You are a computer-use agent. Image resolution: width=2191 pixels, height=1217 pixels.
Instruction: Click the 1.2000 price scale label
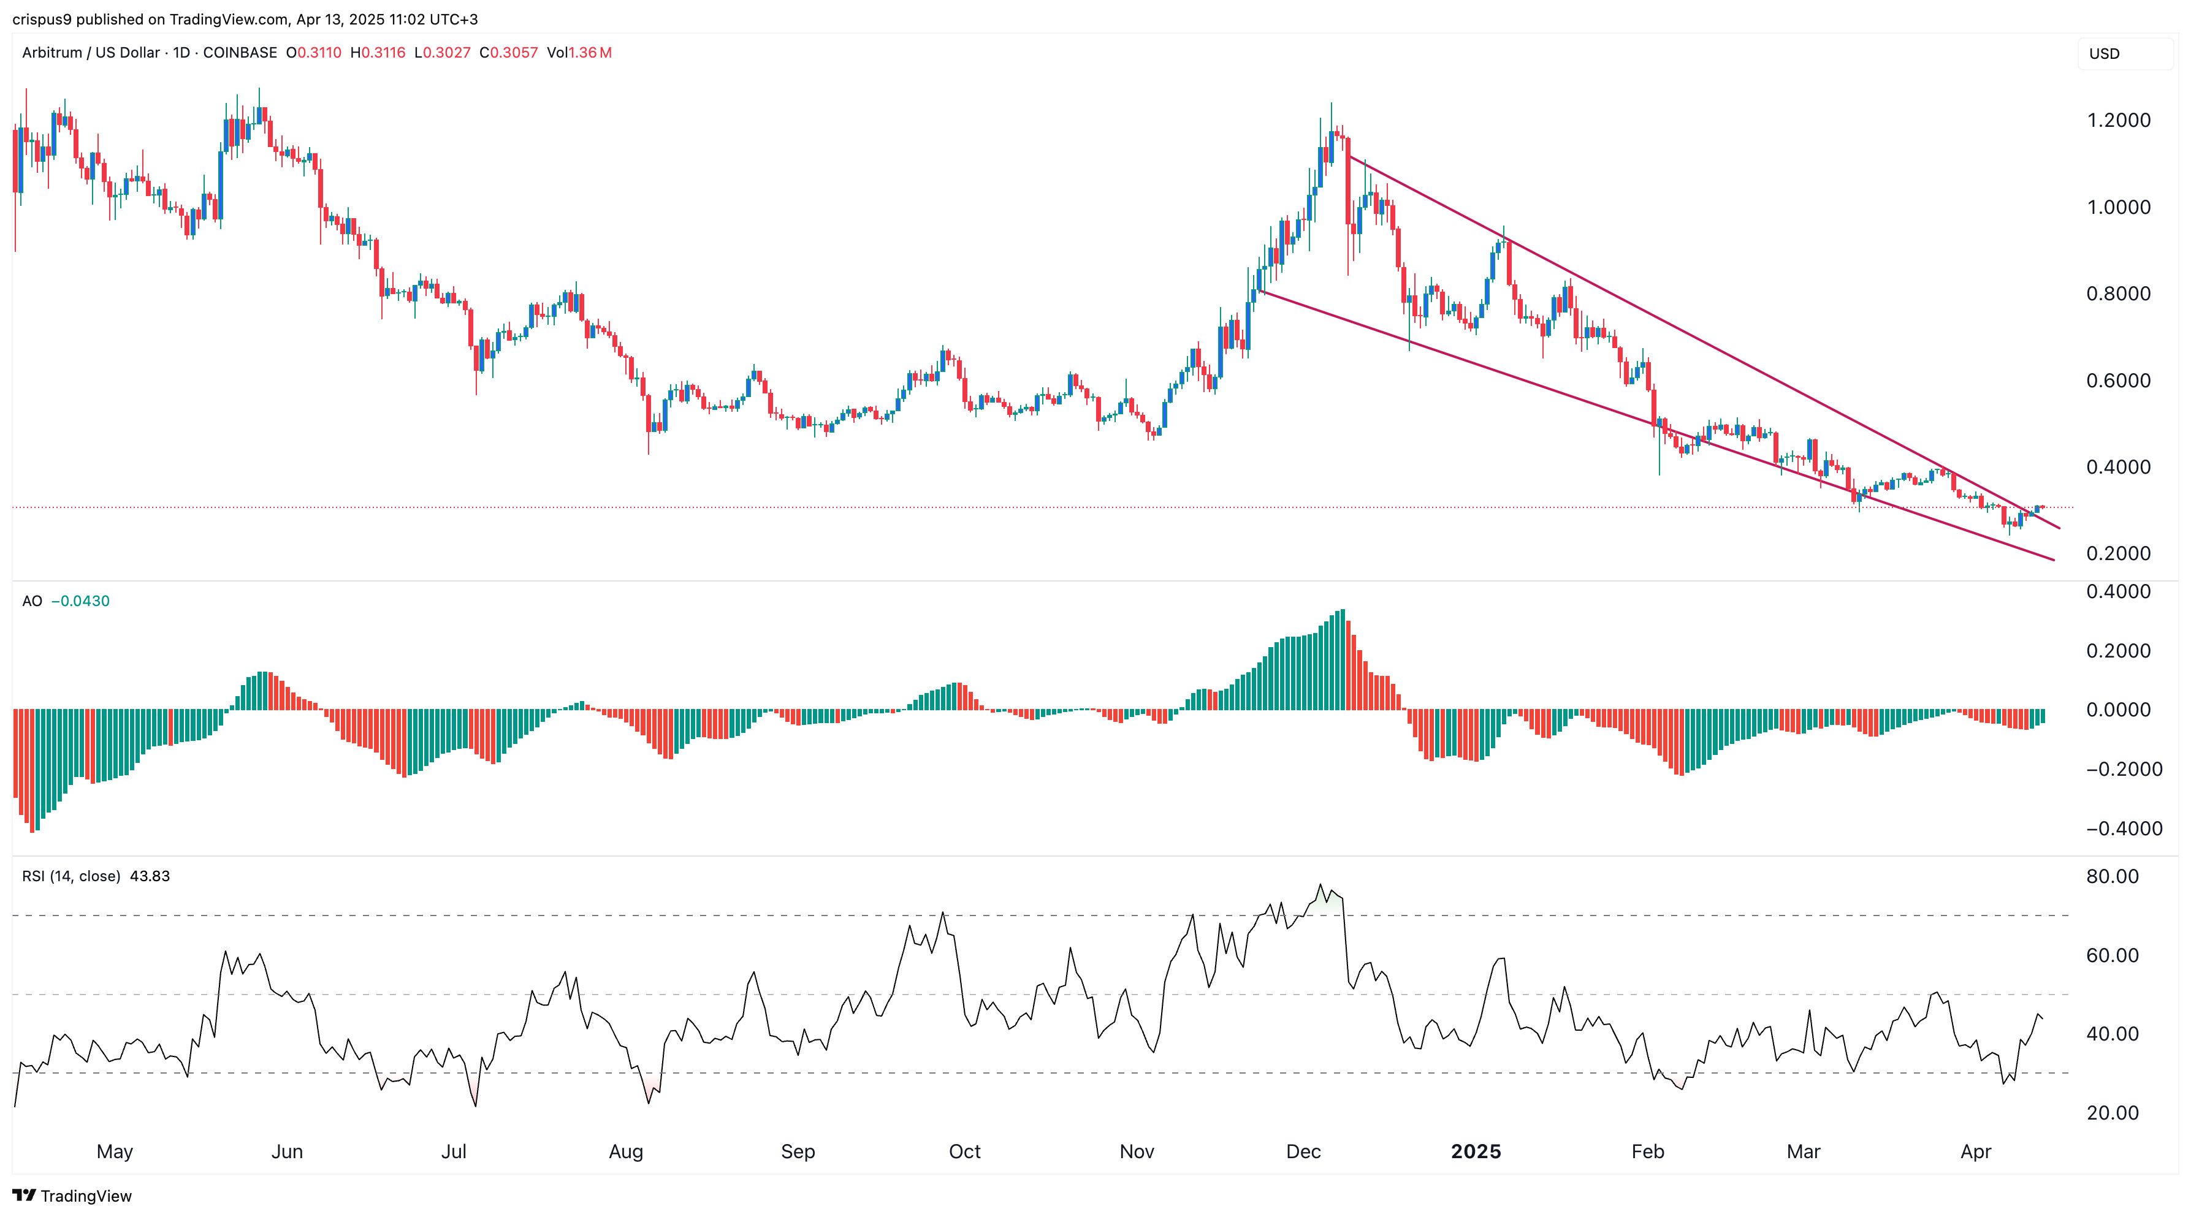click(2118, 121)
